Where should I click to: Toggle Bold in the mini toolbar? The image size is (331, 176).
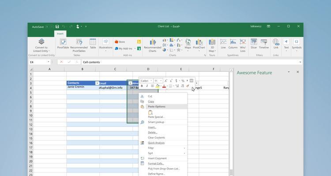tap(142, 86)
